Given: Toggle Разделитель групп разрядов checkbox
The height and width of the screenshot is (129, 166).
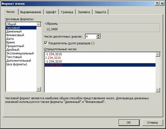Looking at the screenshot, I should coord(46,43).
